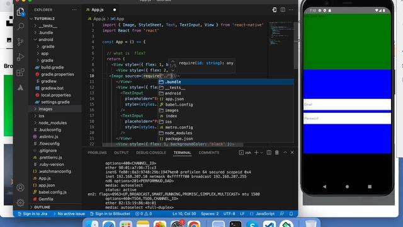The width and height of the screenshot is (403, 227).
Task: Split the terminal panel
Action: click(x=269, y=153)
